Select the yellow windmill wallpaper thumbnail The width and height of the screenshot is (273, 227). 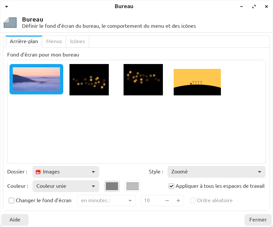click(x=197, y=82)
